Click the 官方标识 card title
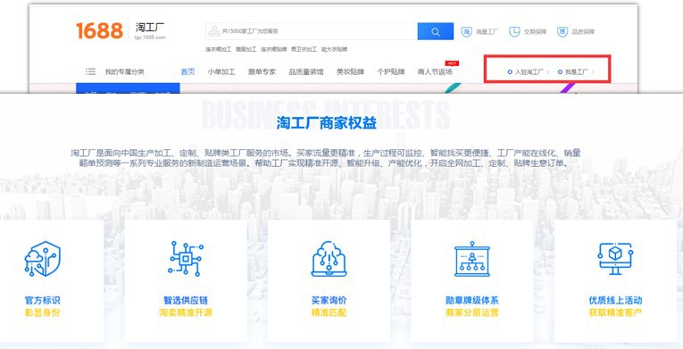Screen dimensions: 683x349 42,300
